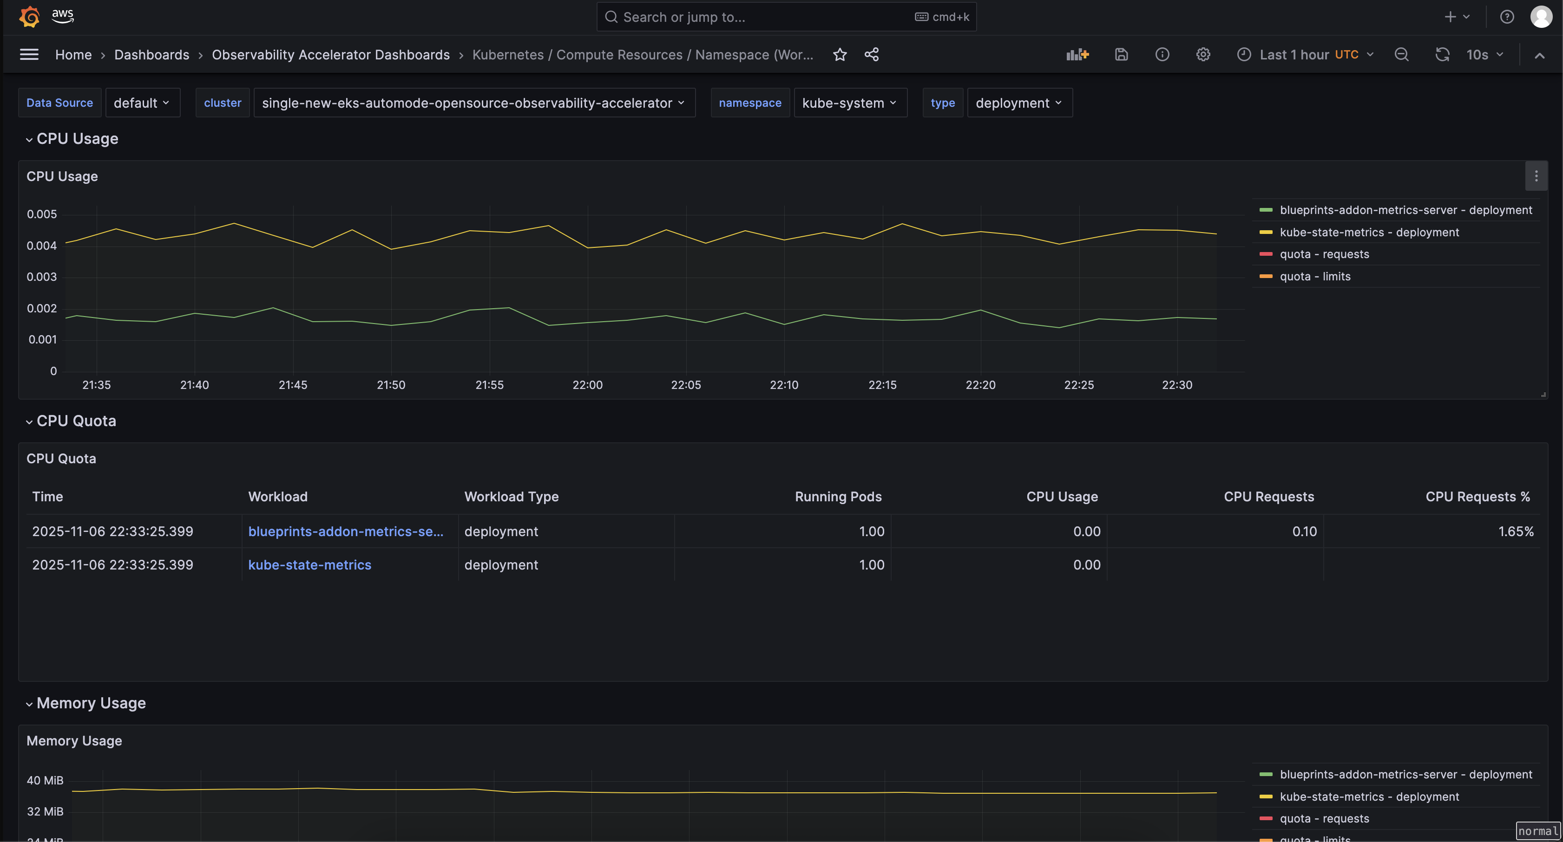1563x842 pixels.
Task: Refresh the dashboard data
Action: point(1442,54)
